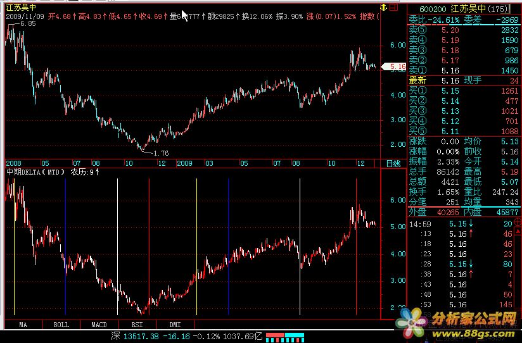Switch to the MA indicator tab
Image resolution: width=522 pixels, height=343 pixels.
coord(23,325)
